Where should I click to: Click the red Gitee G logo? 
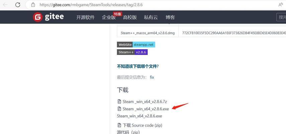(x=38, y=17)
